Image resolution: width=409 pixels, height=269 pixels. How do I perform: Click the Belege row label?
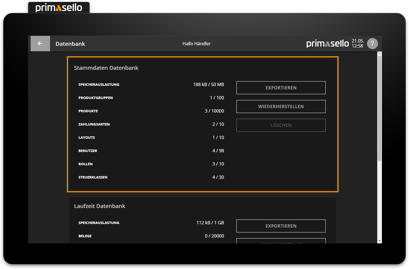tap(85, 236)
